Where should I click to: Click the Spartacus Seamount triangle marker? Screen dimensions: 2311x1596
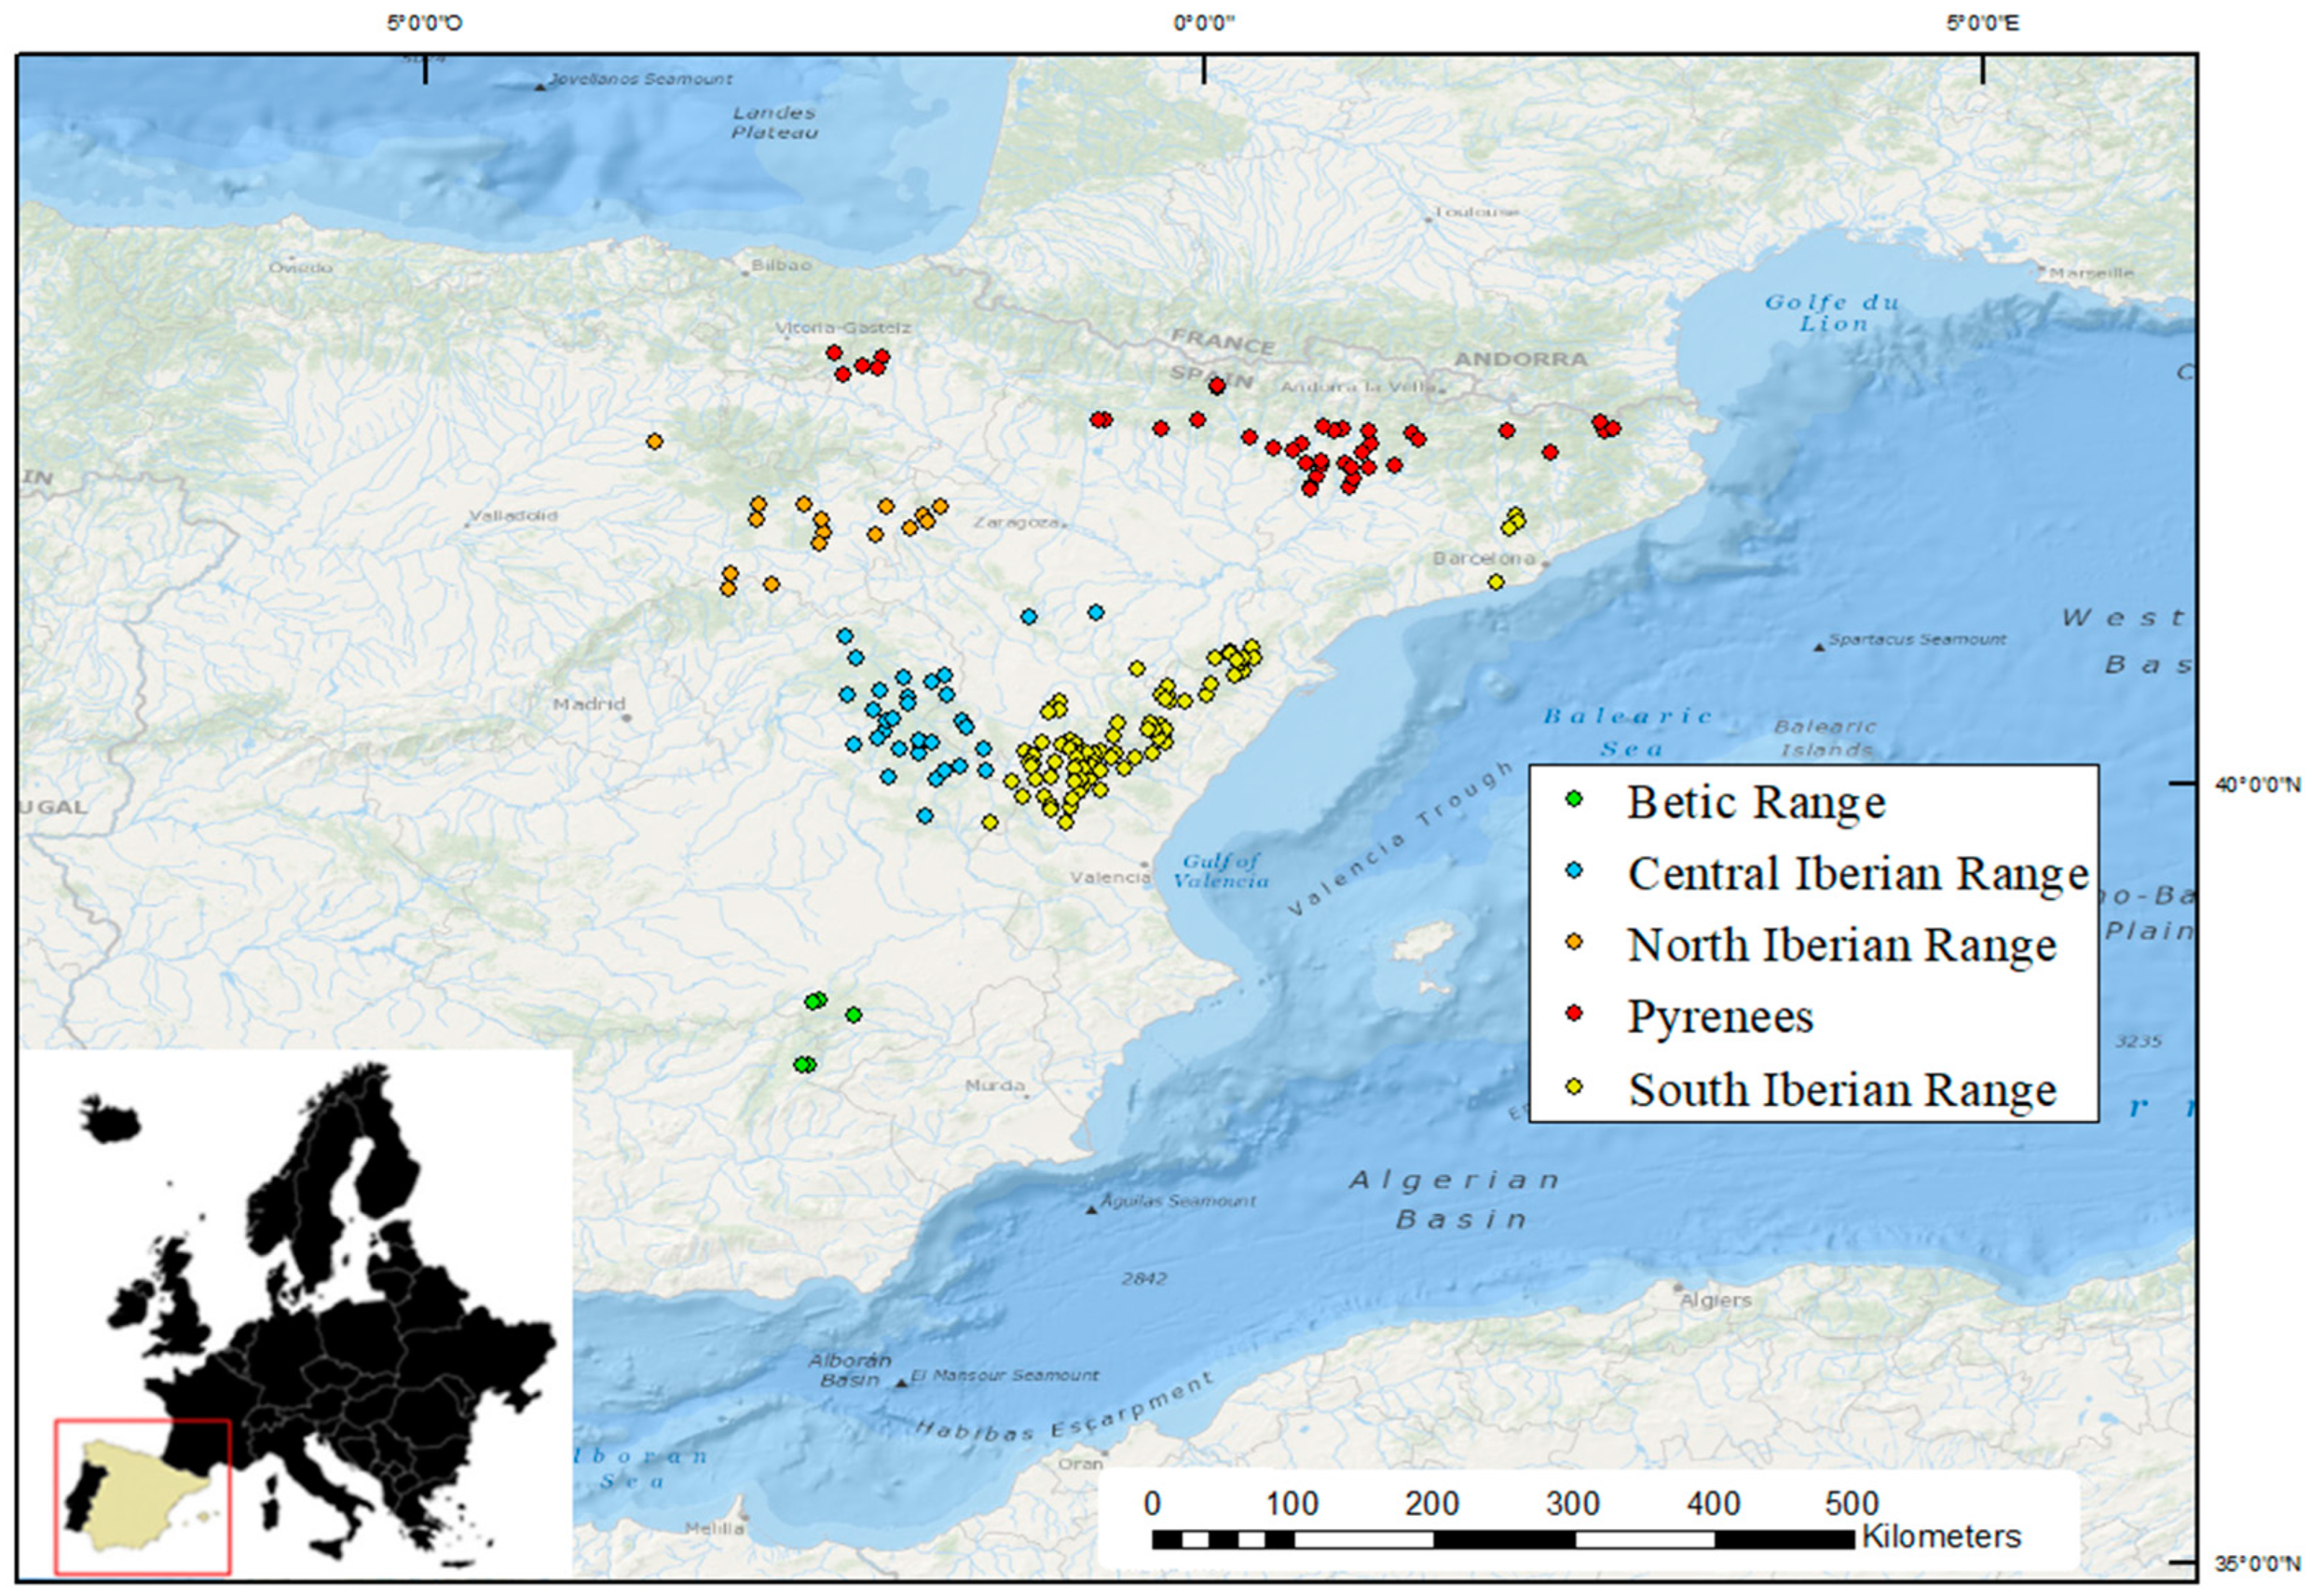1819,647
